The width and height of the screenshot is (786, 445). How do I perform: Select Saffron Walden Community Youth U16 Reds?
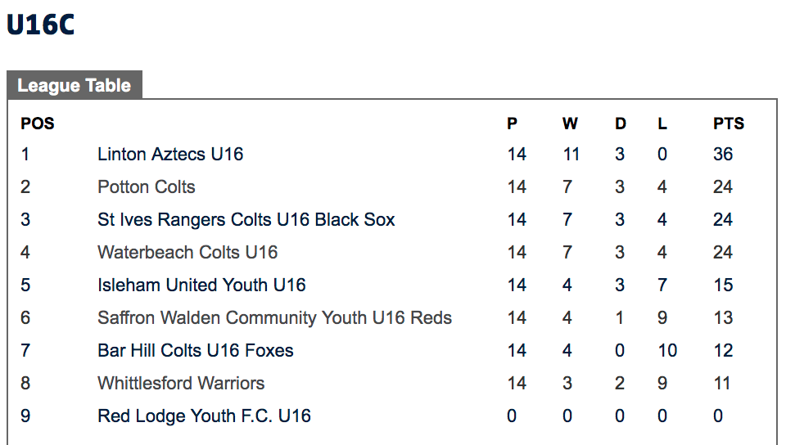pyautogui.click(x=275, y=318)
